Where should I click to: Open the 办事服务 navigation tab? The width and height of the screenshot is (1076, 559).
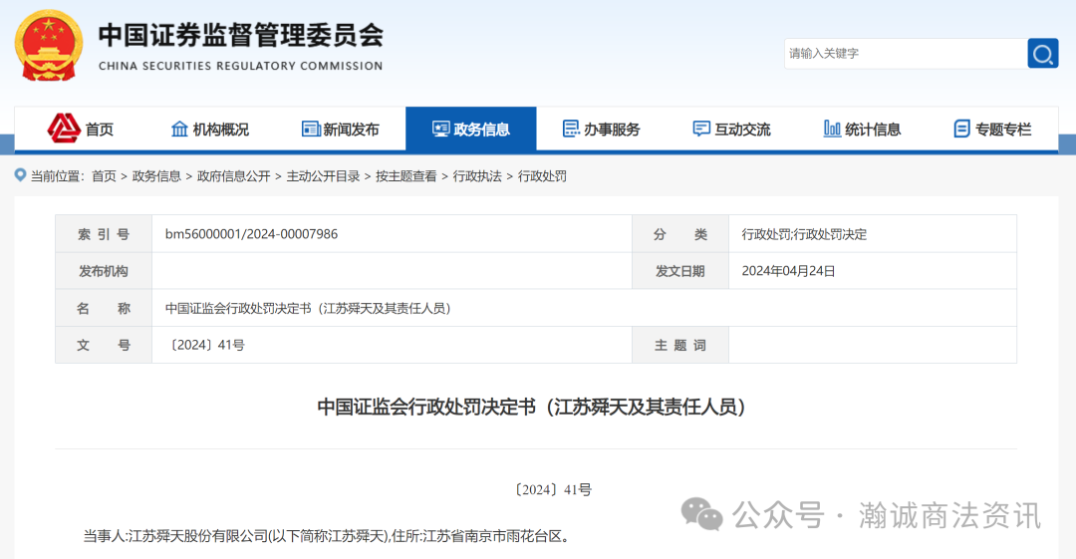point(601,130)
